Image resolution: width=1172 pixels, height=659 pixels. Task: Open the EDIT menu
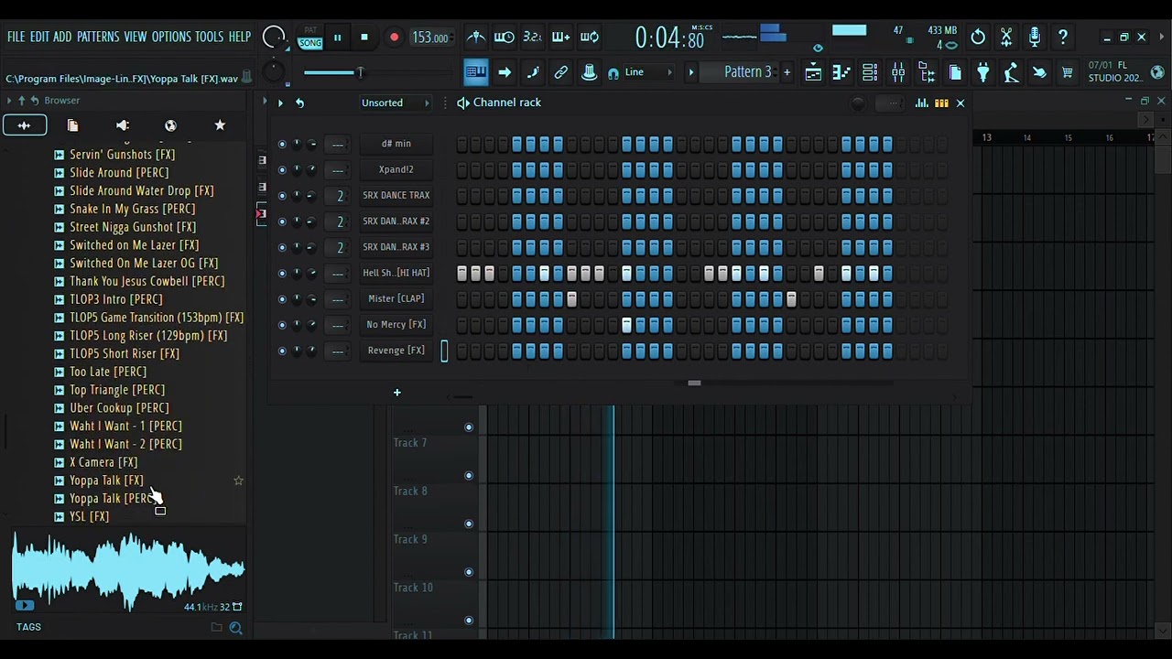coord(39,38)
